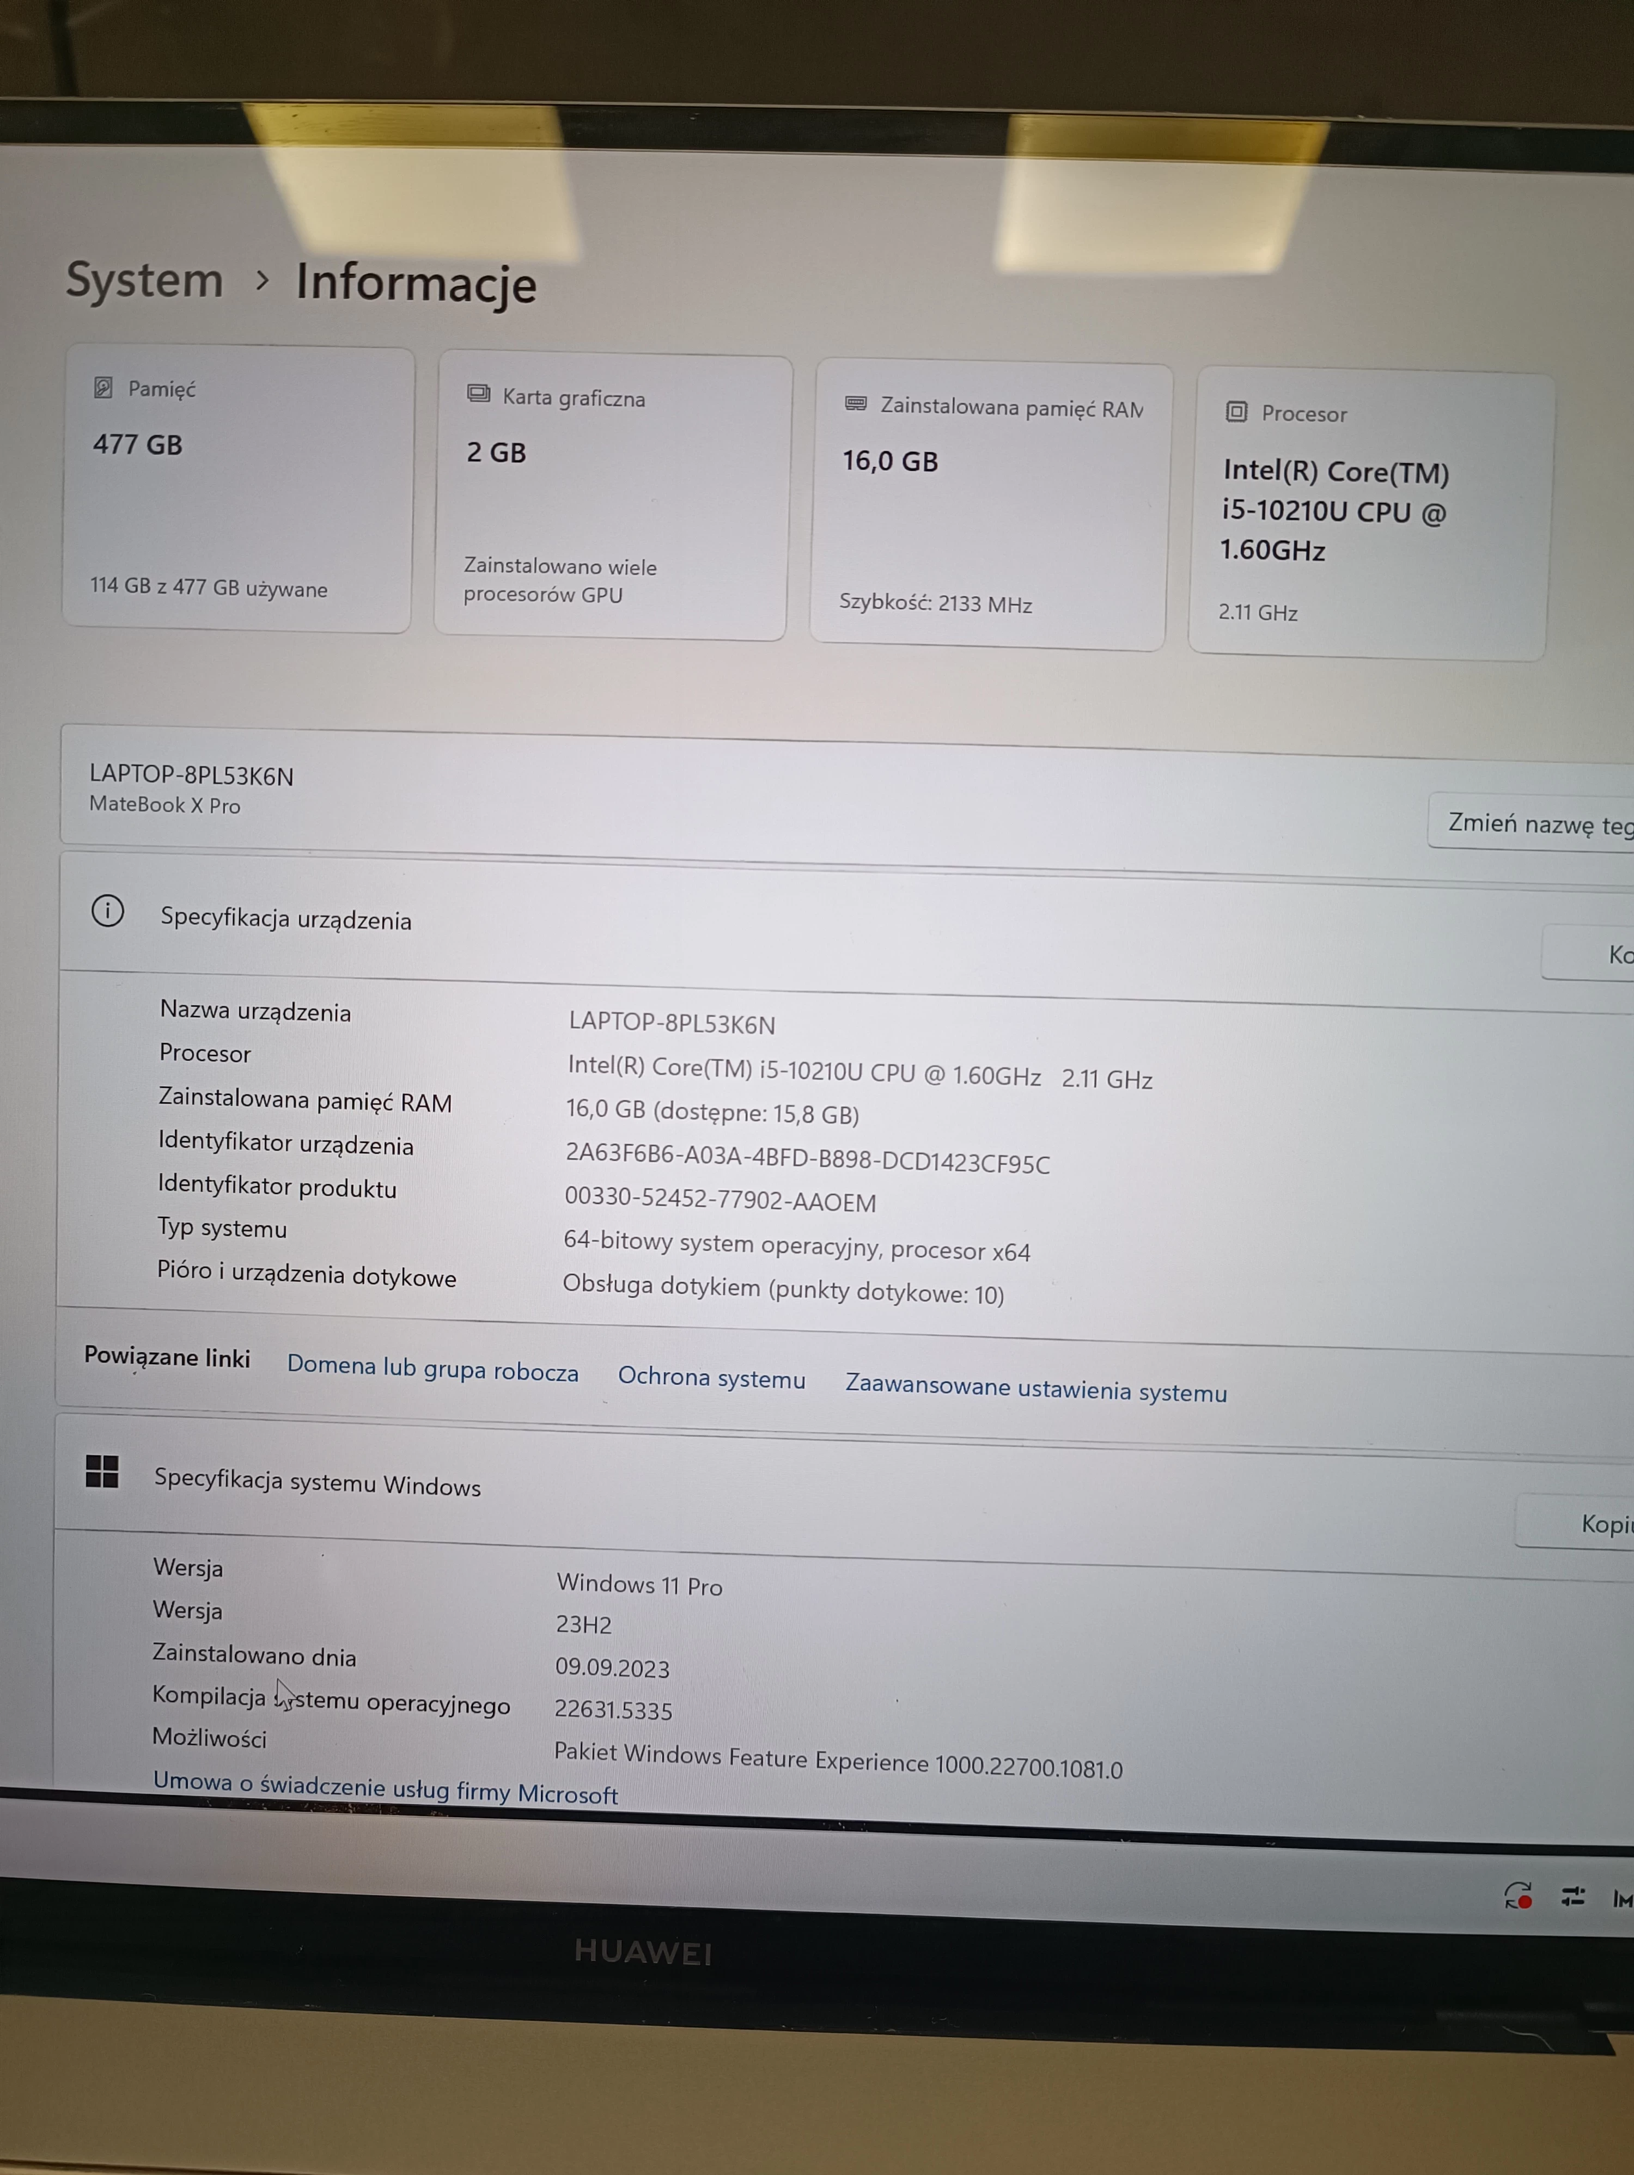Select the device name LAPTOP-8PL53K6N
Screen dimensions: 1634x2175
point(193,777)
